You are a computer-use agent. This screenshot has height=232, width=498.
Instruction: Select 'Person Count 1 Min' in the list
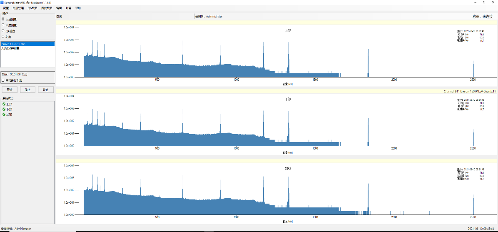coord(13,44)
